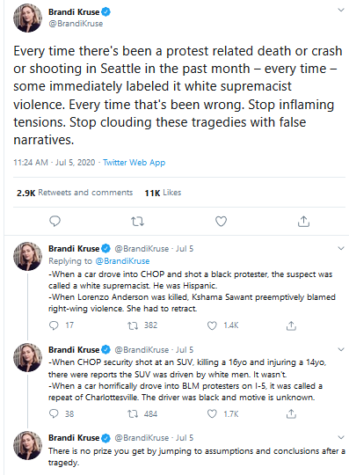Open options chevron on last 'no prize' reply

[x=341, y=437]
